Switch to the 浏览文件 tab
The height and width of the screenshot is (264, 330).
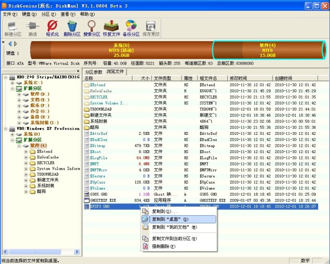115,72
